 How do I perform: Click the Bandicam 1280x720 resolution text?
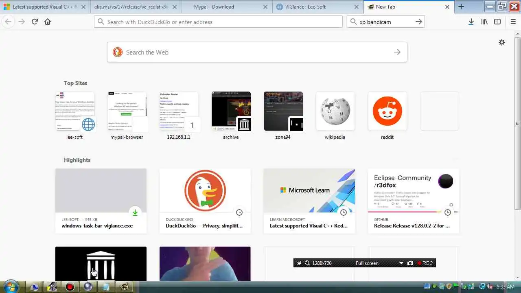pos(322,263)
